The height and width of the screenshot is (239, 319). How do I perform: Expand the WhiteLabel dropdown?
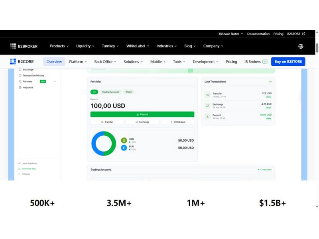tap(138, 46)
